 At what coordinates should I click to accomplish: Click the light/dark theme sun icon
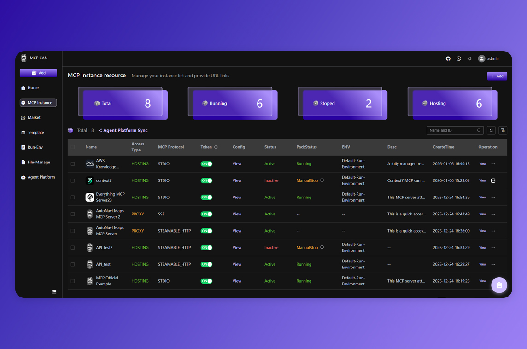[469, 58]
